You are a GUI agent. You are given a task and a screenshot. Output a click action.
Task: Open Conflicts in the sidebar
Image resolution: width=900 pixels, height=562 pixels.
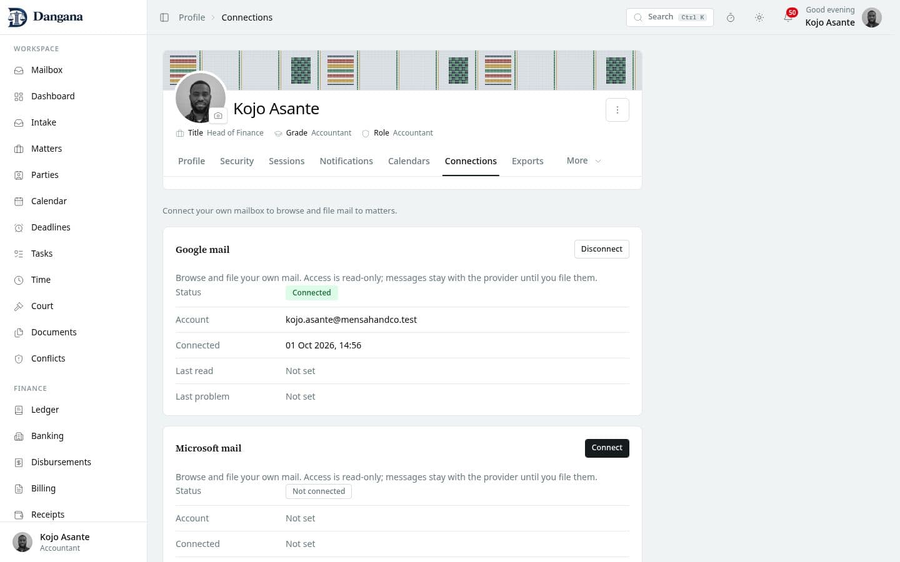pos(74,358)
